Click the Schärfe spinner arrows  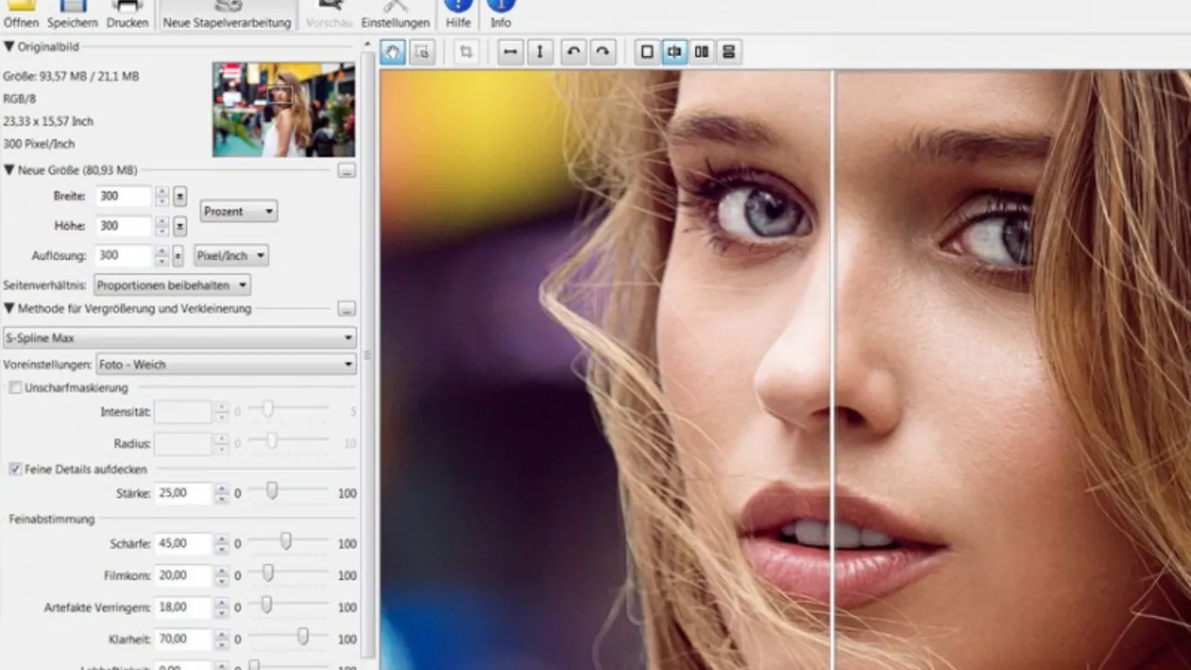(221, 543)
